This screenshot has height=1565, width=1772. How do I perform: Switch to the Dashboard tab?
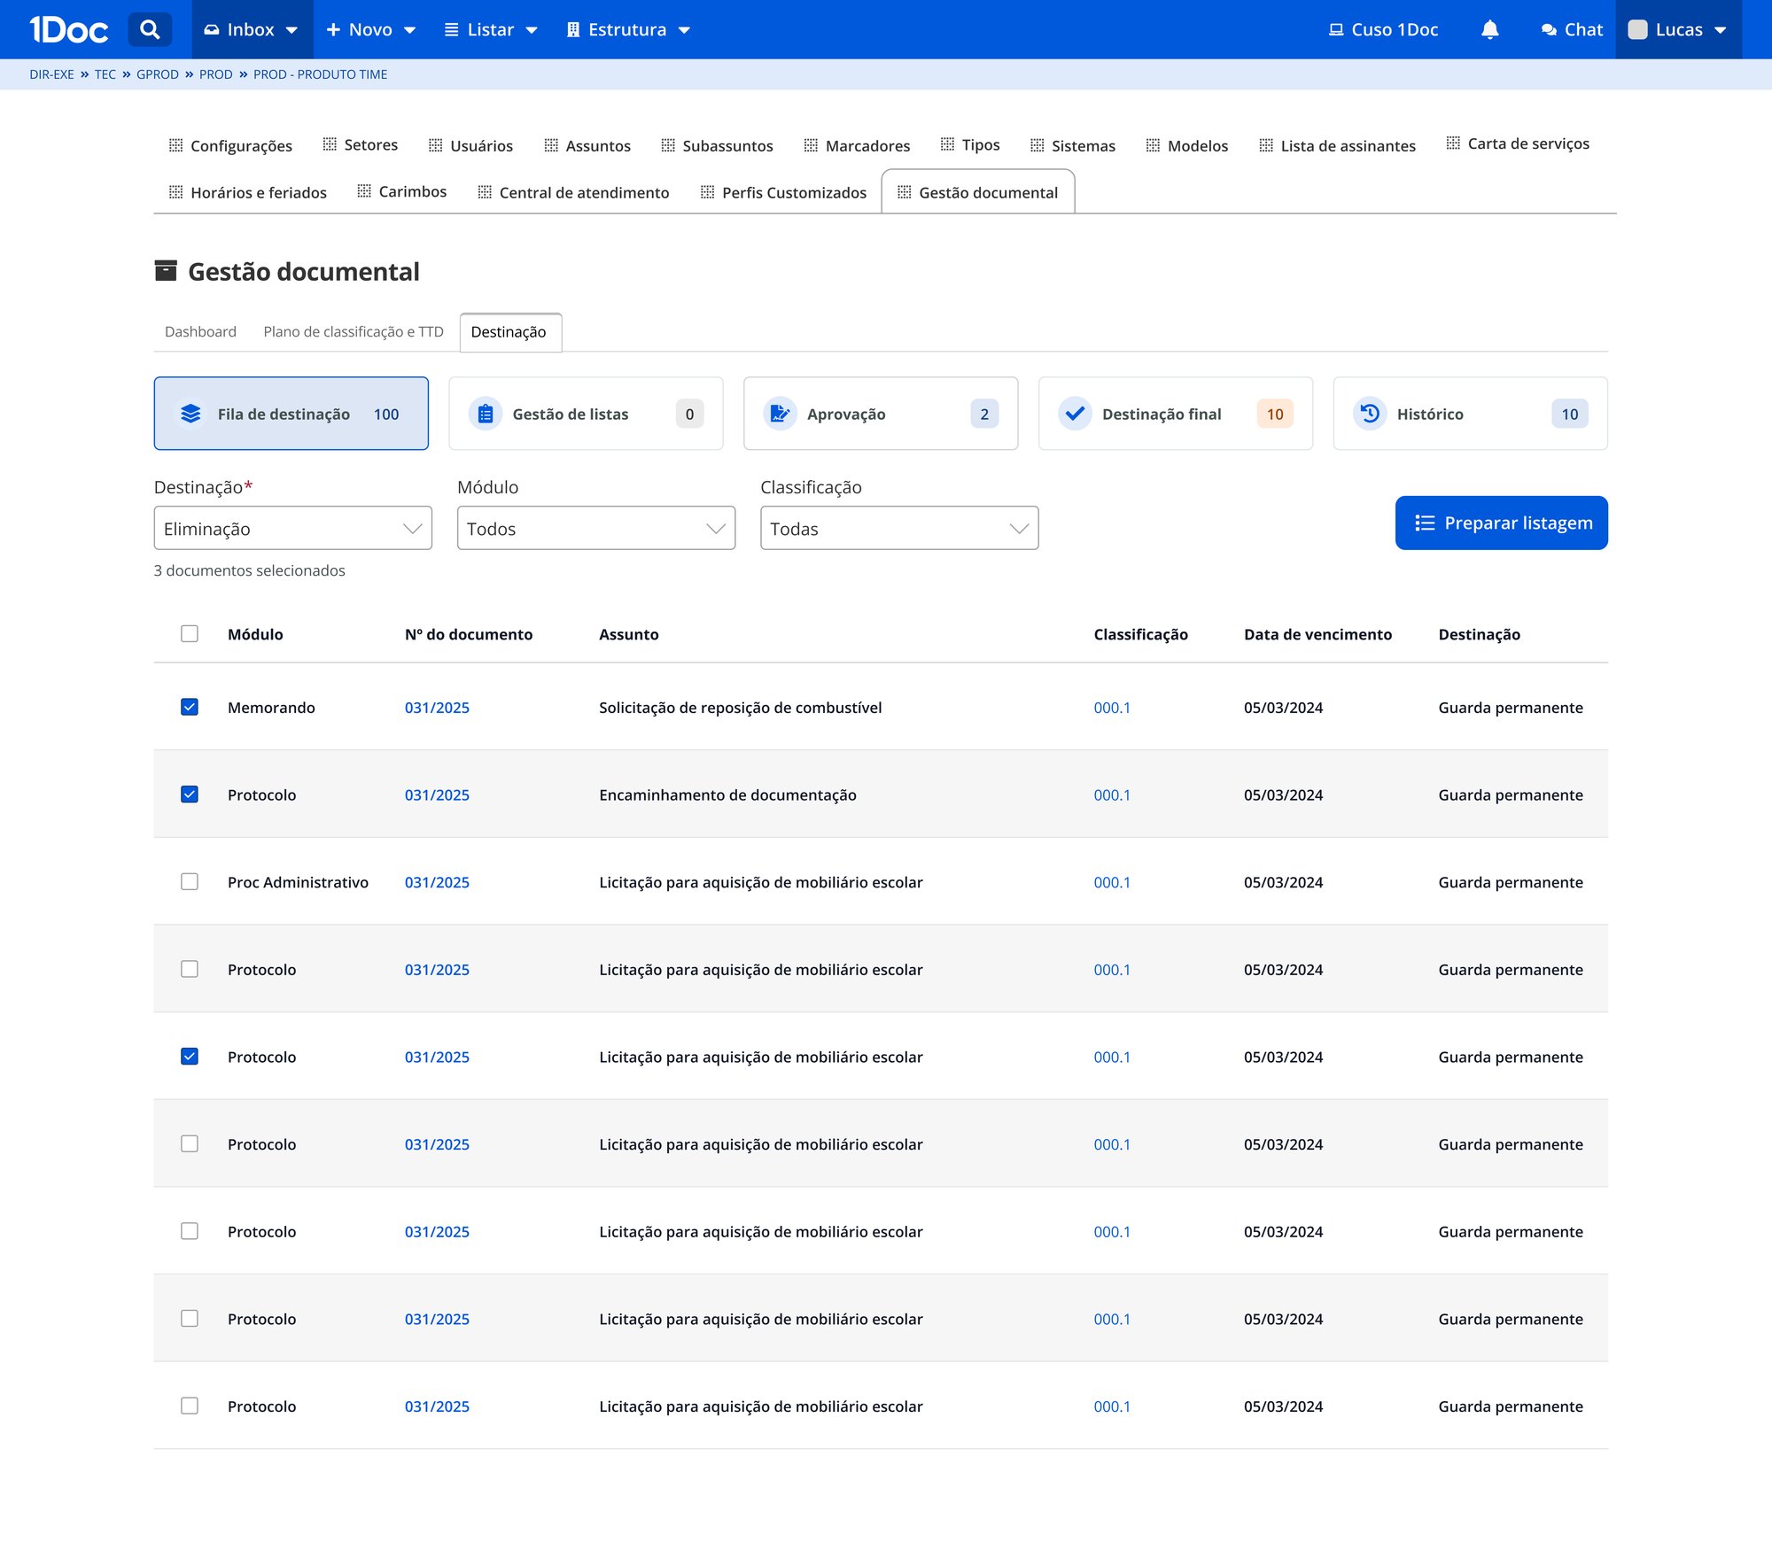pos(200,331)
